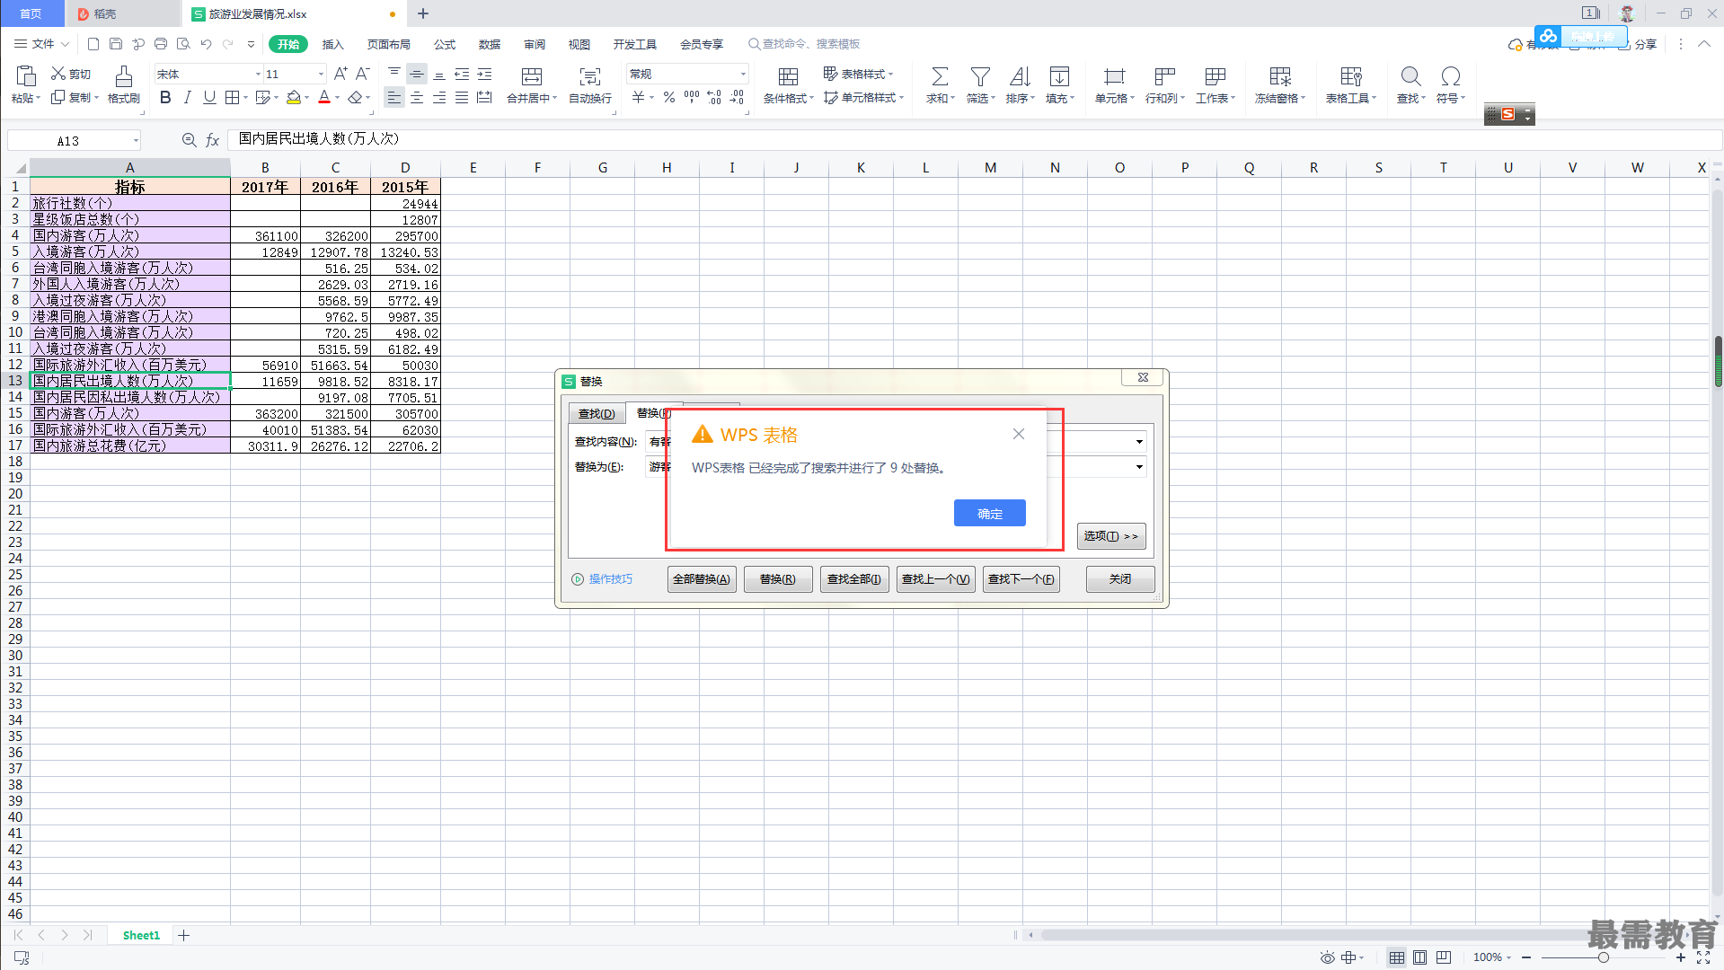This screenshot has width=1724, height=970.
Task: Switch to page layout view in status bar
Action: click(x=1419, y=957)
